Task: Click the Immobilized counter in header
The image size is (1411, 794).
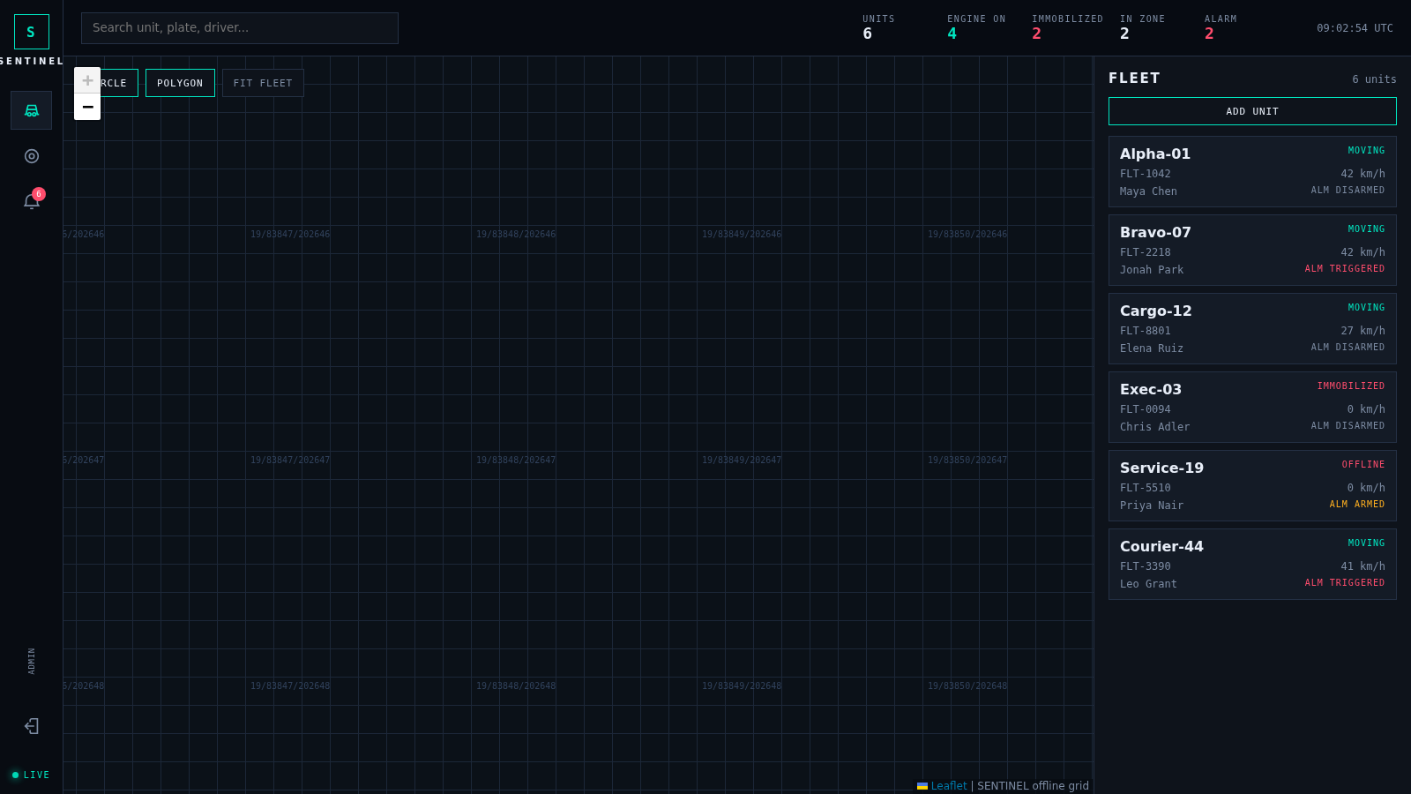Action: [x=1067, y=27]
